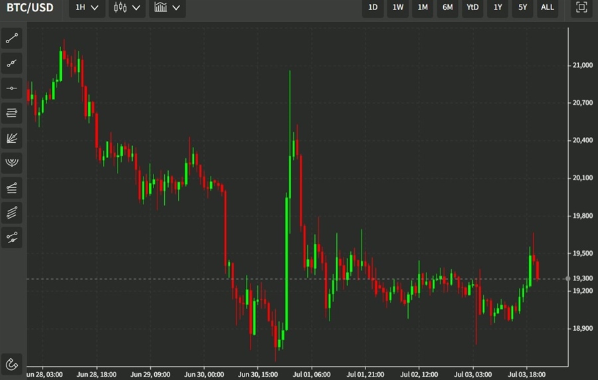
Task: Click the Jun 30, 00:00 time label
Action: click(x=204, y=375)
